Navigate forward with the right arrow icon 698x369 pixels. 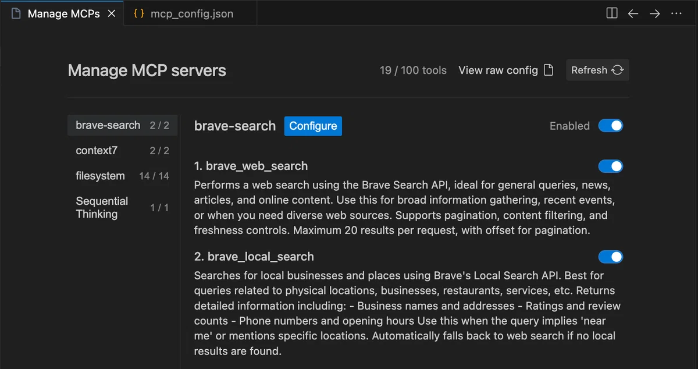pyautogui.click(x=655, y=13)
